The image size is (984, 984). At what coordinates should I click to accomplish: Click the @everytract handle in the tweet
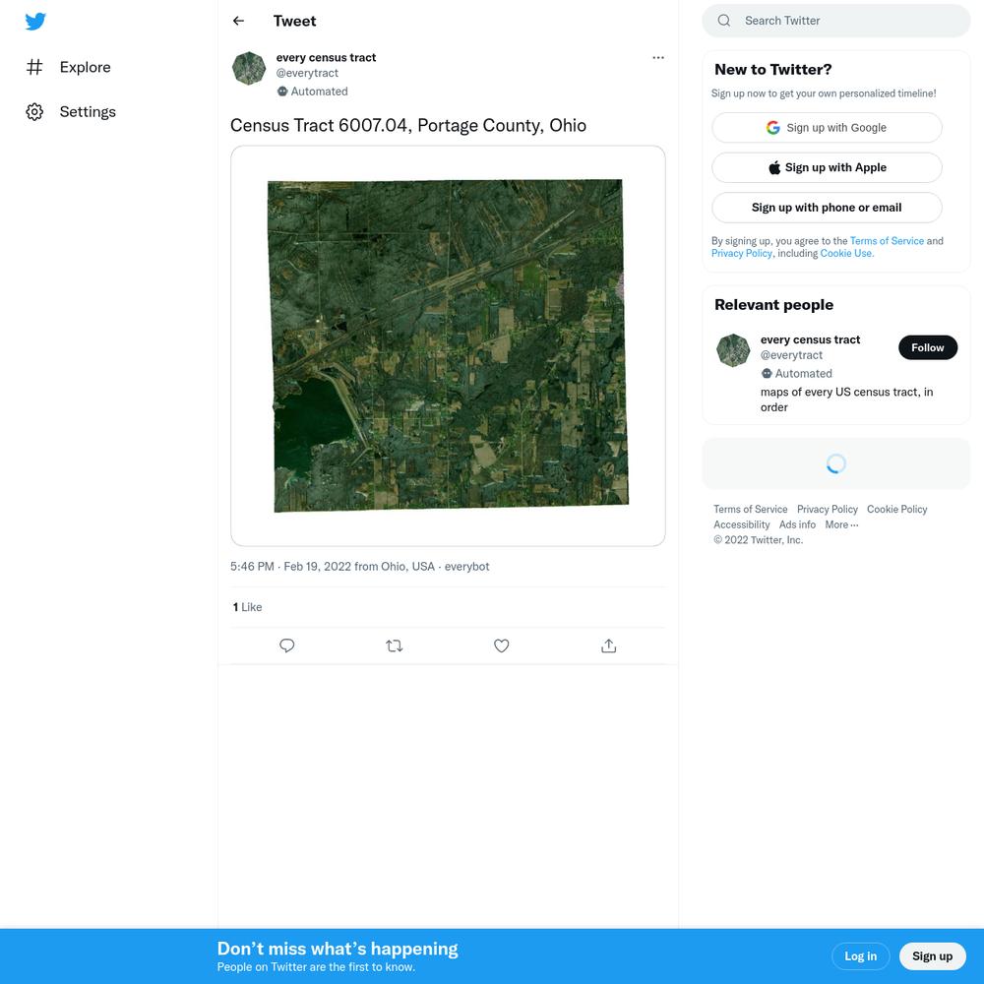click(x=307, y=73)
